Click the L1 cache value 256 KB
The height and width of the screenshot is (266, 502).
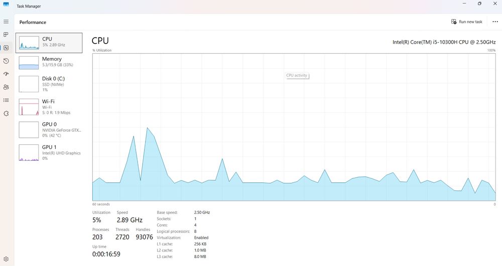tap(200, 244)
